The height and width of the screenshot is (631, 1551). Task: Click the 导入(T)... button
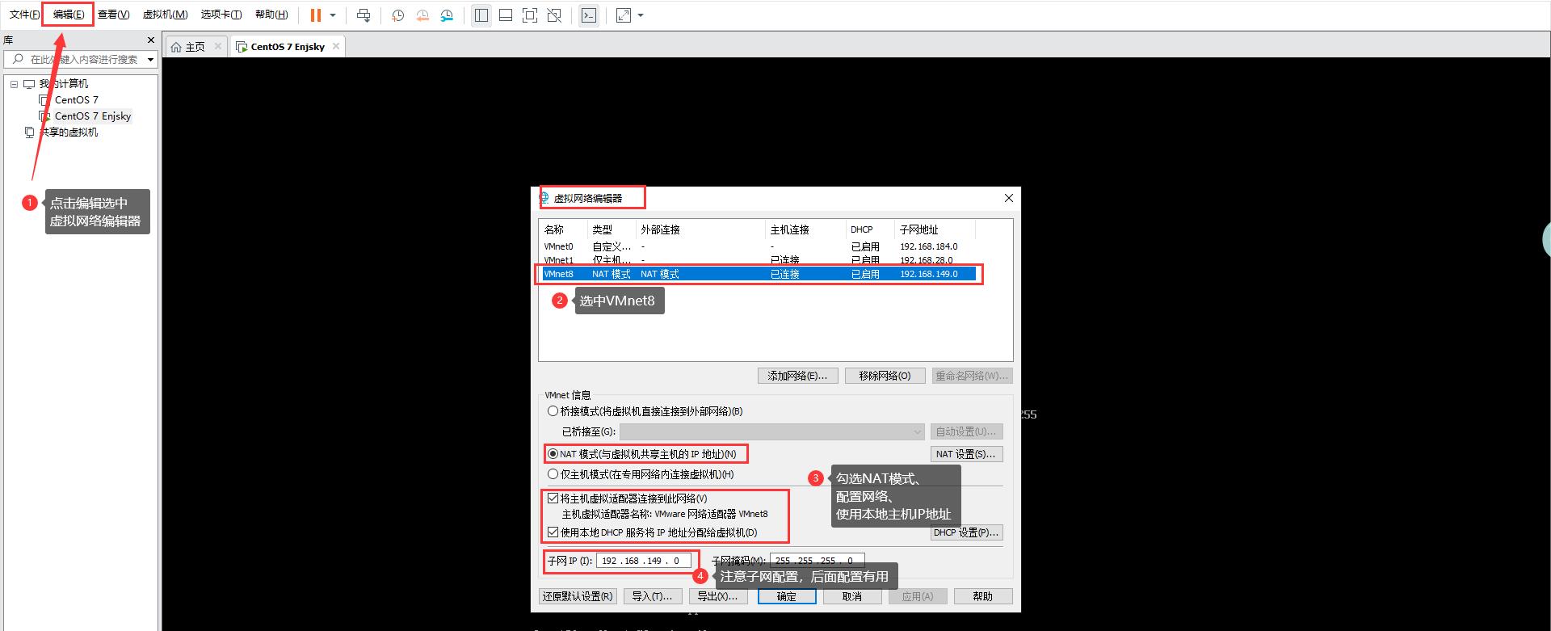652,596
